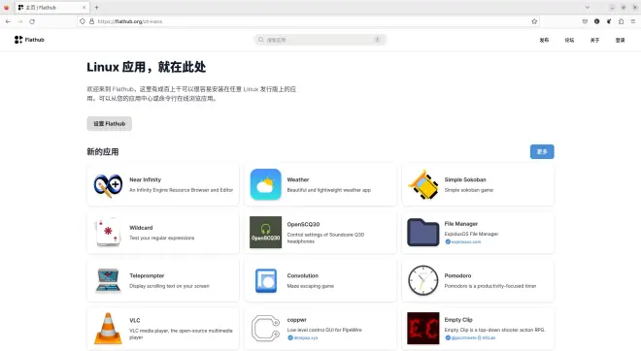Open the Teleprompter laptop icon
Viewport: 641px width, 351px height.
click(x=108, y=280)
